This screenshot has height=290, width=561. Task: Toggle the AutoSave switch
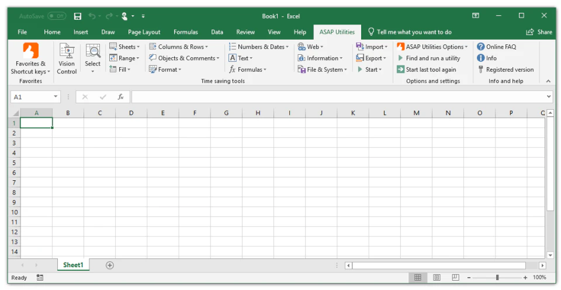click(x=57, y=16)
